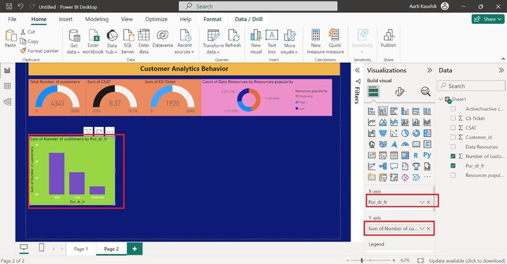The height and width of the screenshot is (264, 507).
Task: Click the visual's filter icon
Action: tap(88, 131)
